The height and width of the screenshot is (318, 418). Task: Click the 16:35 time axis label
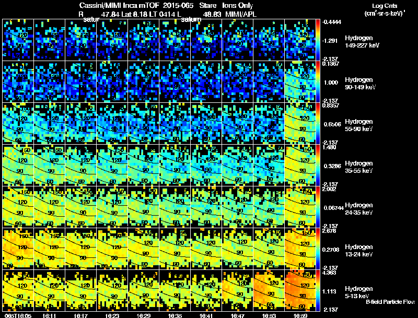click(x=175, y=315)
